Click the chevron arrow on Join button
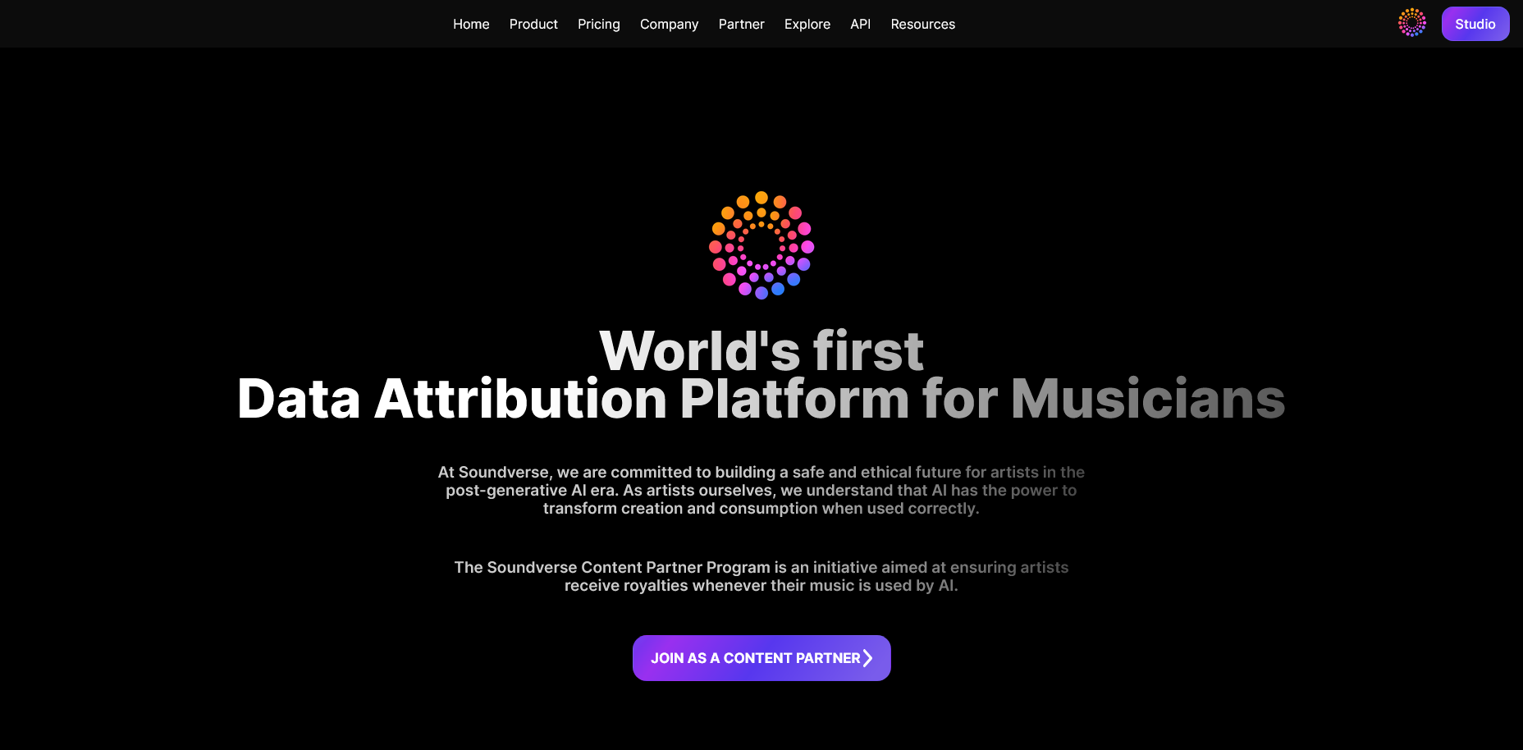1523x750 pixels. pos(867,658)
